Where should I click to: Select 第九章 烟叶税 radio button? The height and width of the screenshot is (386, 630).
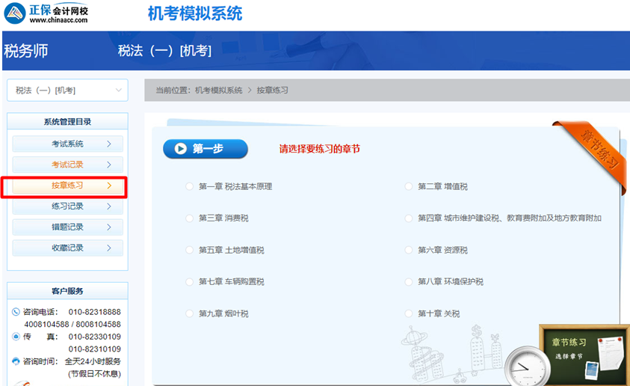pyautogui.click(x=189, y=313)
